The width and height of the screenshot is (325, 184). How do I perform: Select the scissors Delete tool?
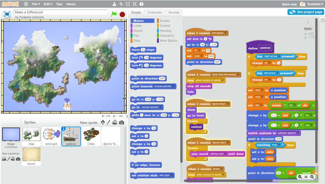[121, 4]
